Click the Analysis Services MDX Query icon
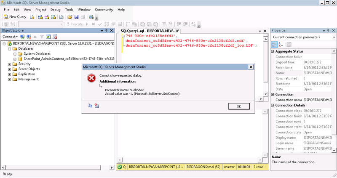337x178 pixels. coord(40,17)
